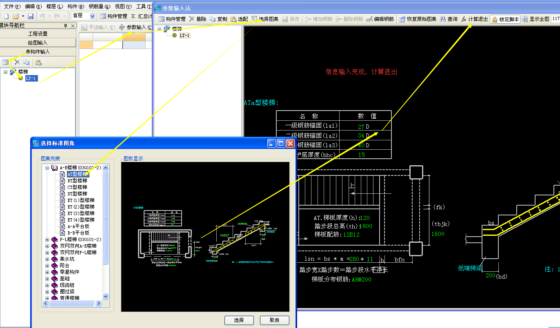Screen dimensions: 560x328
Task: Select A-A平台板 in the atlas list
Action: point(78,226)
